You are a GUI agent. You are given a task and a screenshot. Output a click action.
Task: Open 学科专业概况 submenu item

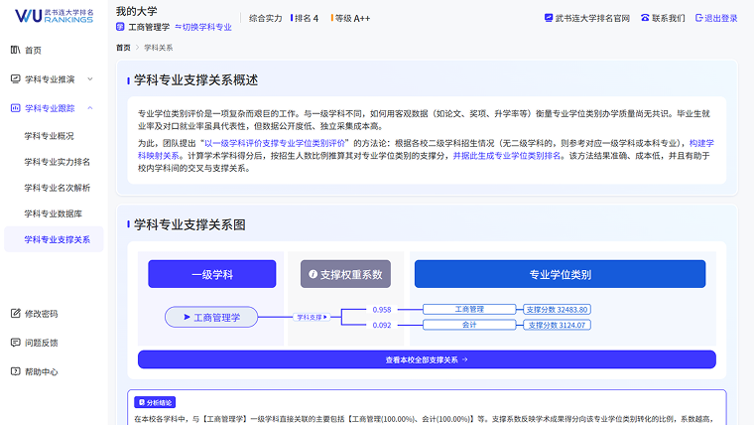(x=49, y=136)
